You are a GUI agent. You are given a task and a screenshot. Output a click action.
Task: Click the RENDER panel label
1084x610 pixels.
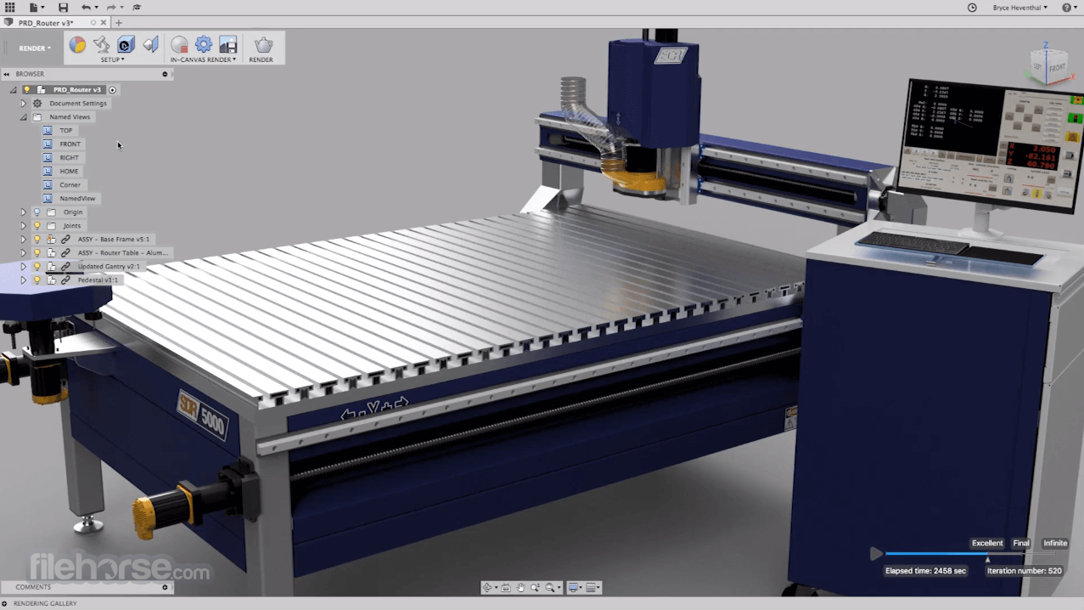tap(261, 60)
